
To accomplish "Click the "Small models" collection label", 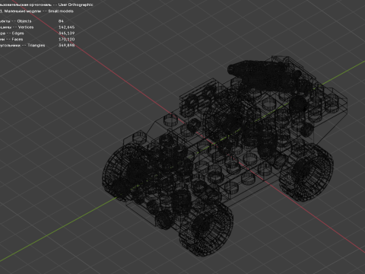I will pyautogui.click(x=61, y=11).
